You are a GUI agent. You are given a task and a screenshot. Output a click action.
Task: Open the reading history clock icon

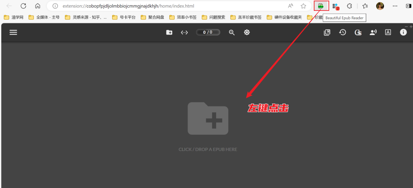342,32
